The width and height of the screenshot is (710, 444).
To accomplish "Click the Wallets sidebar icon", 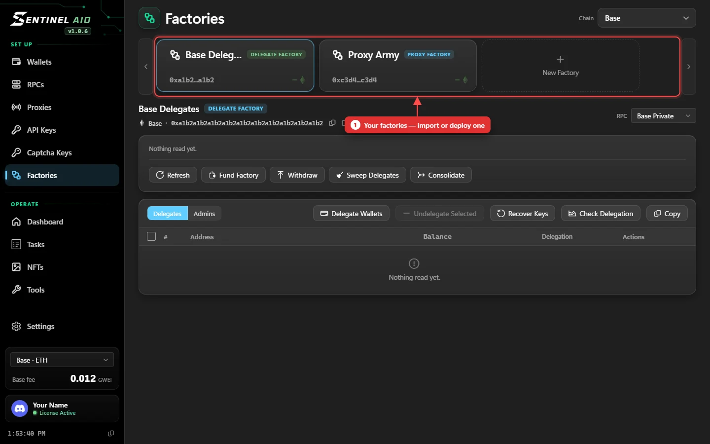I will pos(16,62).
